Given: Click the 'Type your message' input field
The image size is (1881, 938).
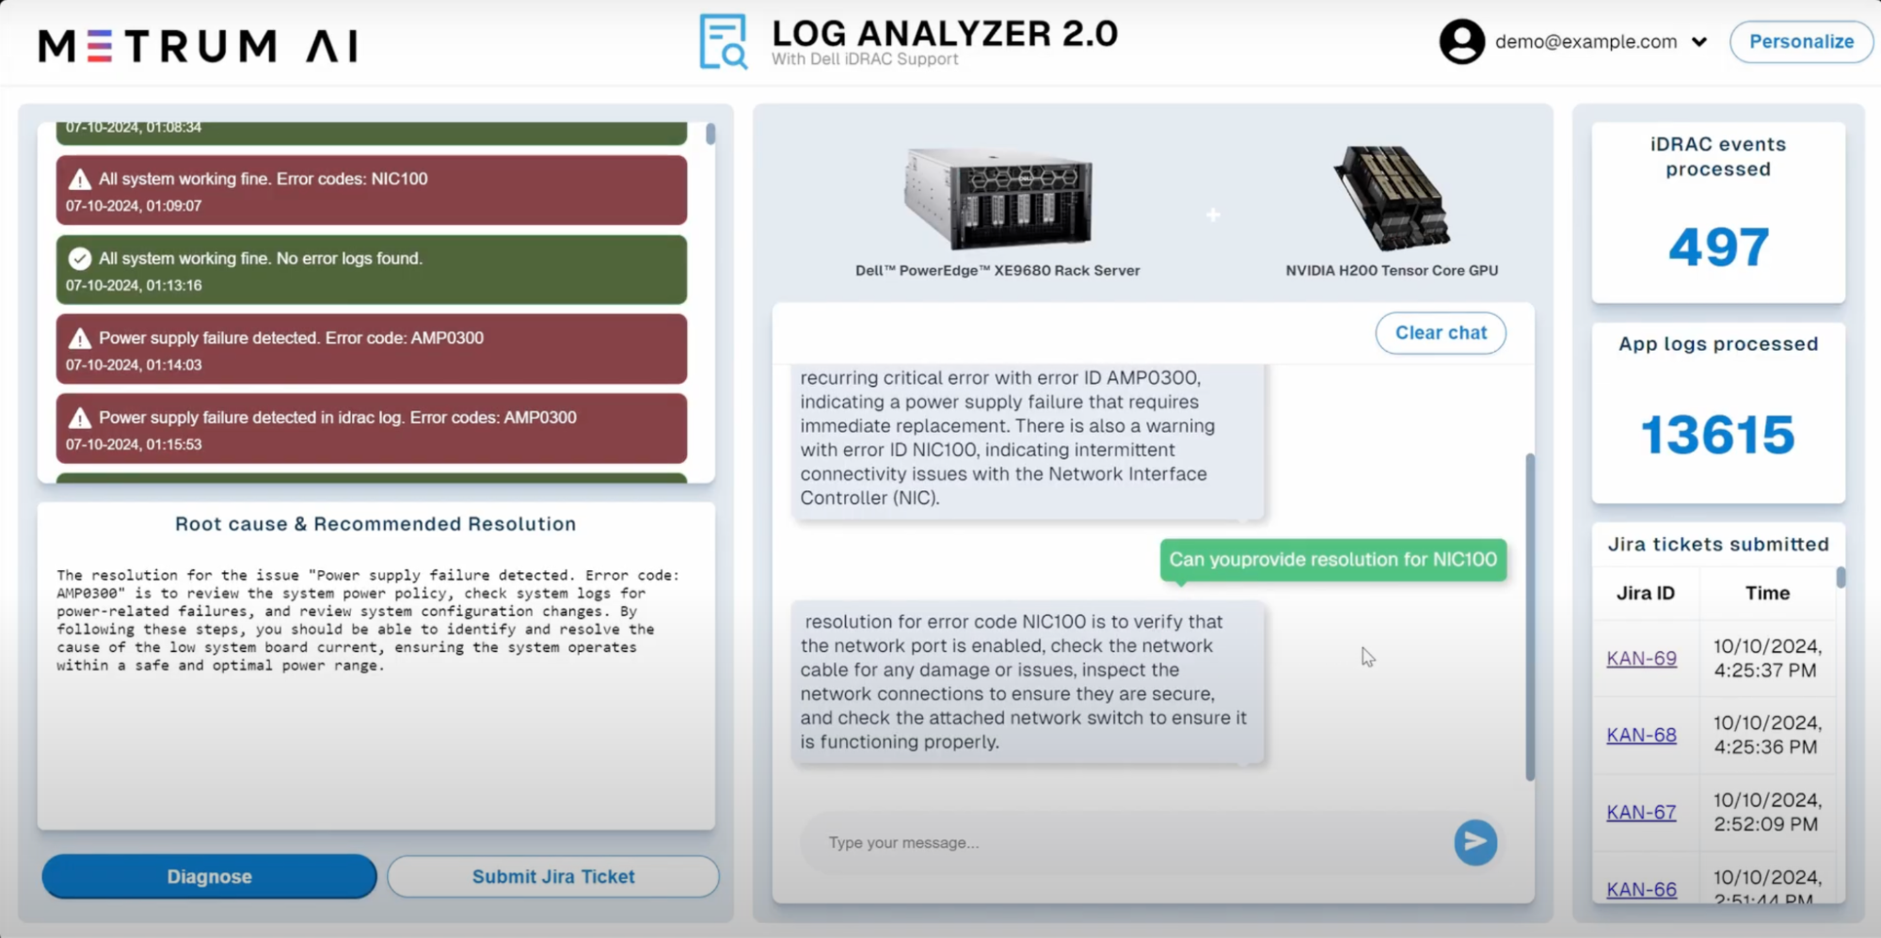Looking at the screenshot, I should (1124, 843).
